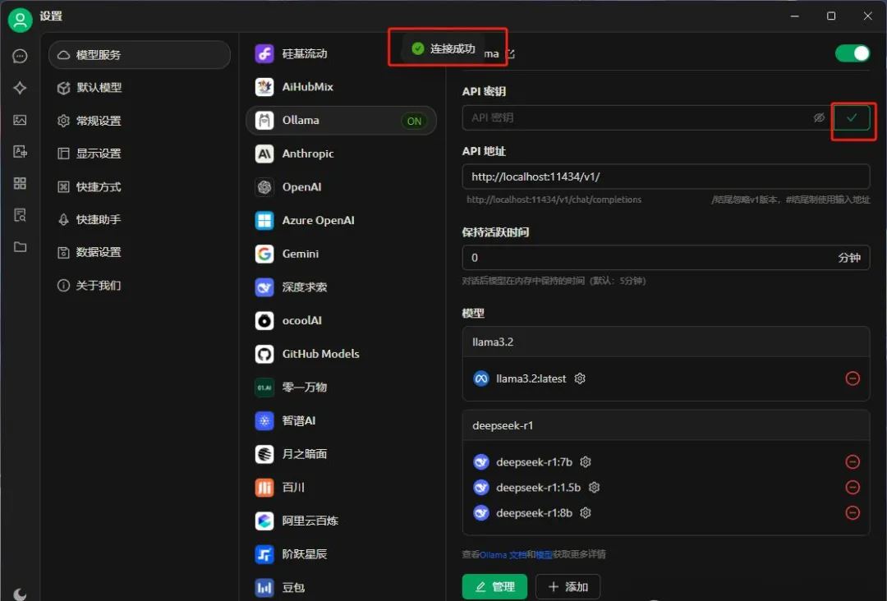This screenshot has height=601, width=887.
Task: Select the ocoolAI provider
Action: point(341,320)
